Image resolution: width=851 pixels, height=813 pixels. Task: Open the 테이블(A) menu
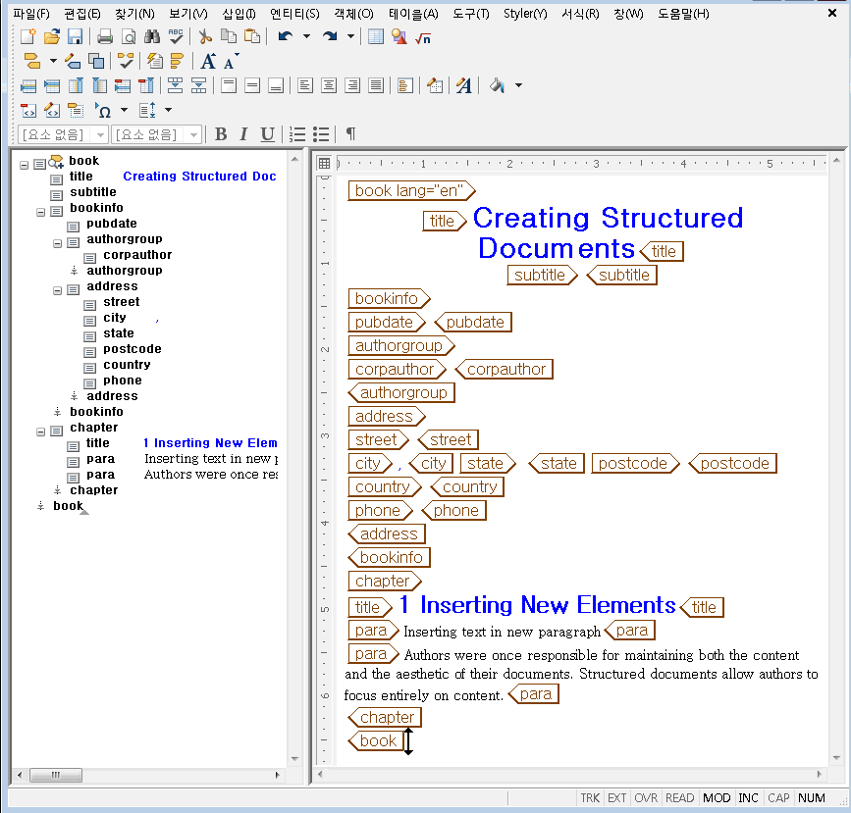pyautogui.click(x=413, y=14)
